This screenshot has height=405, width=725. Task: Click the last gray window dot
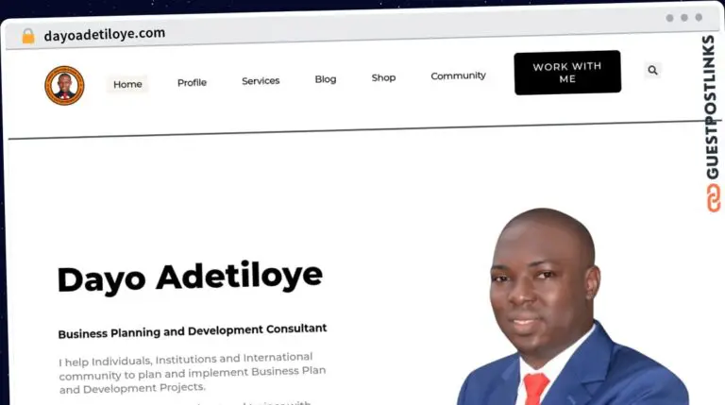pyautogui.click(x=700, y=17)
